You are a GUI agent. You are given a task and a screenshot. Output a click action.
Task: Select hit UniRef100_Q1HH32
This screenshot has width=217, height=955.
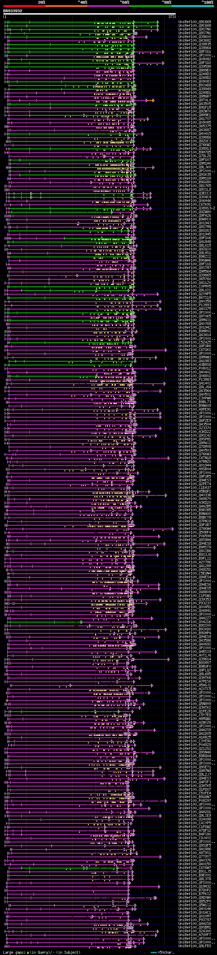[x=195, y=887]
